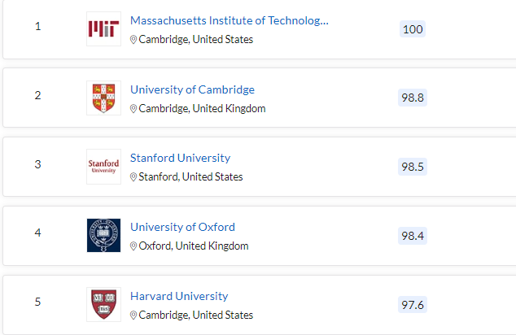Click the University of Cambridge crest logo
Screen dimensions: 516x335
point(103,98)
